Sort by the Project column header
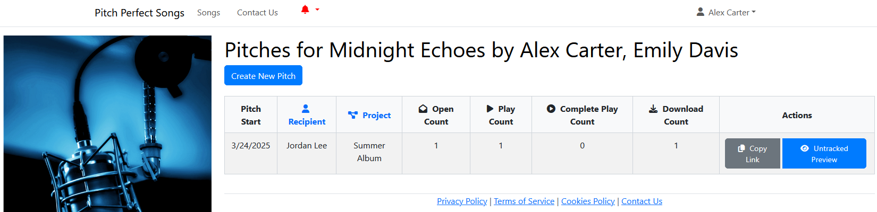 coord(376,115)
